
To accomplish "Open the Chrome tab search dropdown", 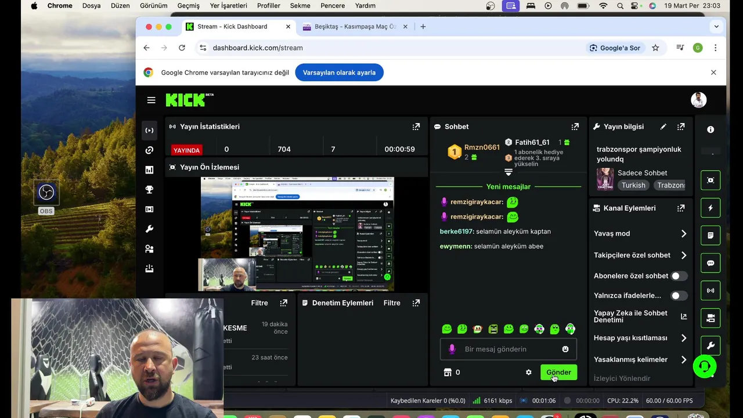I will [716, 27].
